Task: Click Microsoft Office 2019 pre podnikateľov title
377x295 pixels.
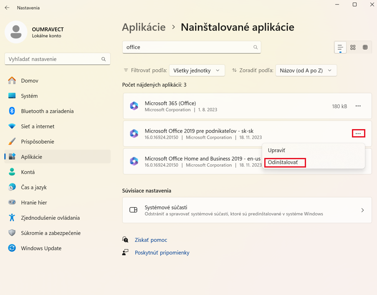Action: [x=199, y=131]
